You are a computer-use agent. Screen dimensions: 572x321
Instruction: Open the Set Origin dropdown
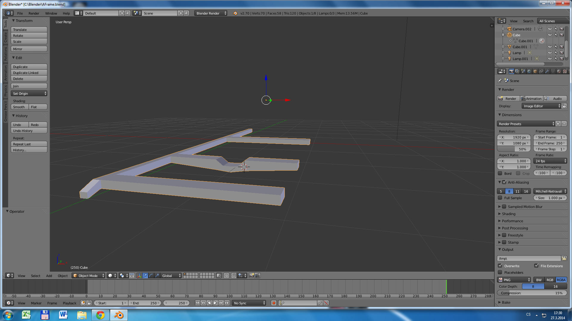pyautogui.click(x=29, y=93)
